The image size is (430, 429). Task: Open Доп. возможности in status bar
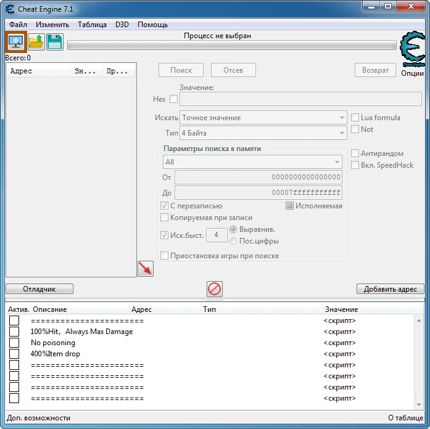(x=38, y=418)
